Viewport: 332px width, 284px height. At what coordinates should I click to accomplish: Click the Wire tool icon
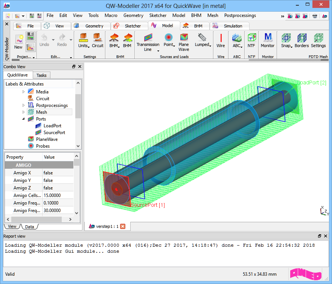(x=221, y=38)
